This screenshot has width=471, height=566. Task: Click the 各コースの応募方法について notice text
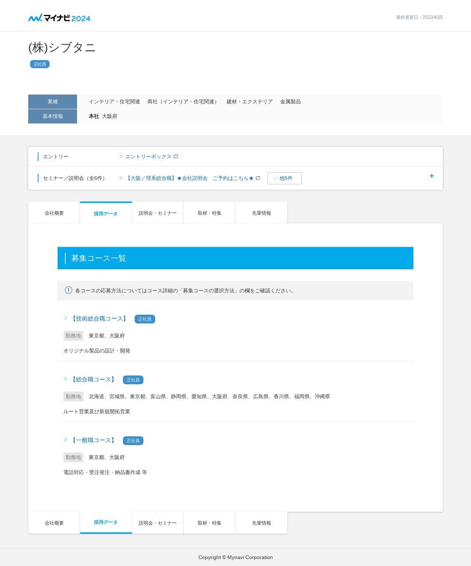click(x=185, y=291)
